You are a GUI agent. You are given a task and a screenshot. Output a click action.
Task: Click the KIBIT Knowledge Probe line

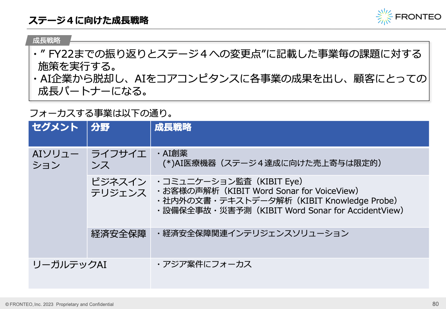coord(276,201)
